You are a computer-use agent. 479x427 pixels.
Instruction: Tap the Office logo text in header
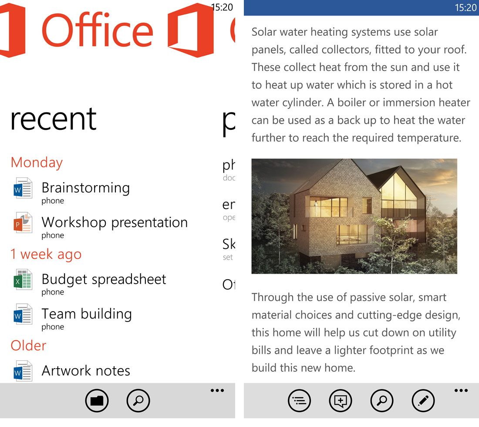pos(97,30)
